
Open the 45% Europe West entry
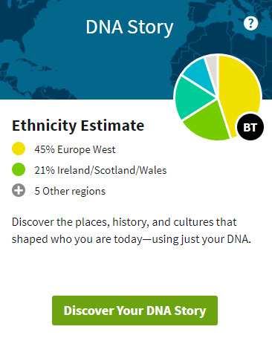75,149
